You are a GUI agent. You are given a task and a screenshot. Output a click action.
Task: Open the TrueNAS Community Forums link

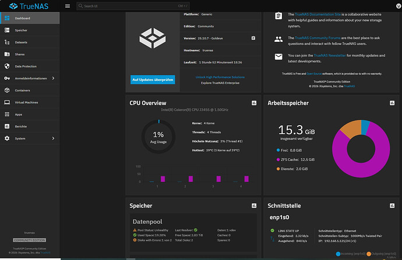coord(318,38)
